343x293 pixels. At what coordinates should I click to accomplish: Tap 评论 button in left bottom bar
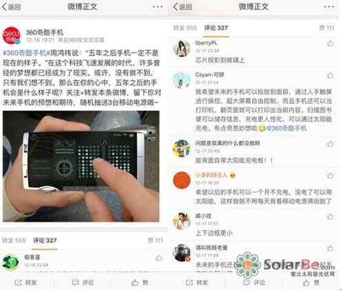(83, 283)
